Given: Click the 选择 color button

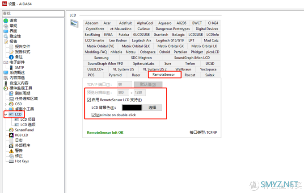Looking at the screenshot, I should 152,107.
